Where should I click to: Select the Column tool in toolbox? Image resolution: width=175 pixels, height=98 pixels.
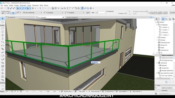point(2,39)
